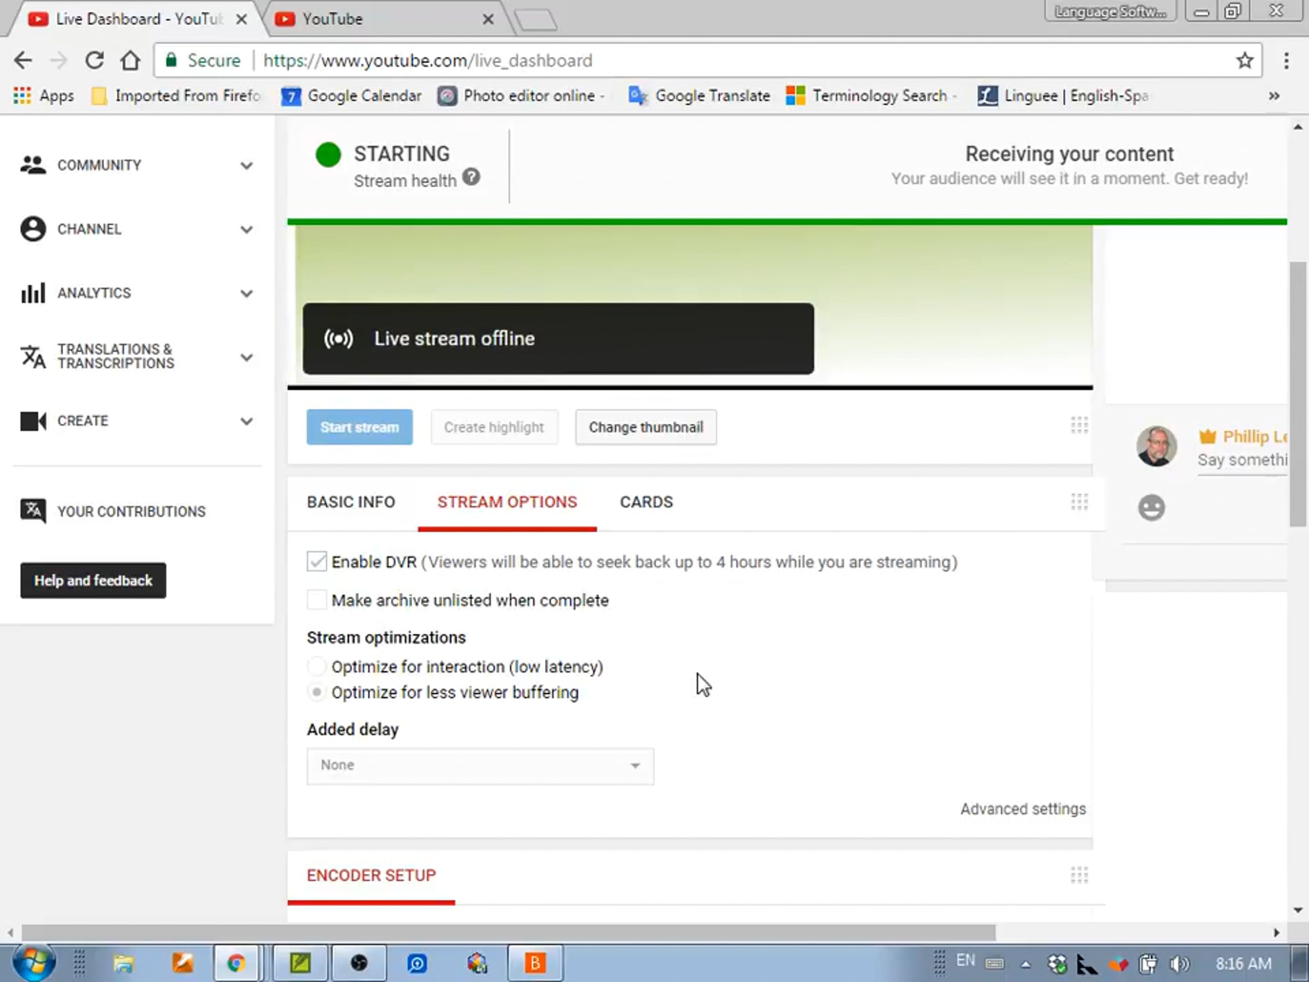Open Google Chrome from the Windows taskbar
The image size is (1309, 982).
[x=236, y=963]
